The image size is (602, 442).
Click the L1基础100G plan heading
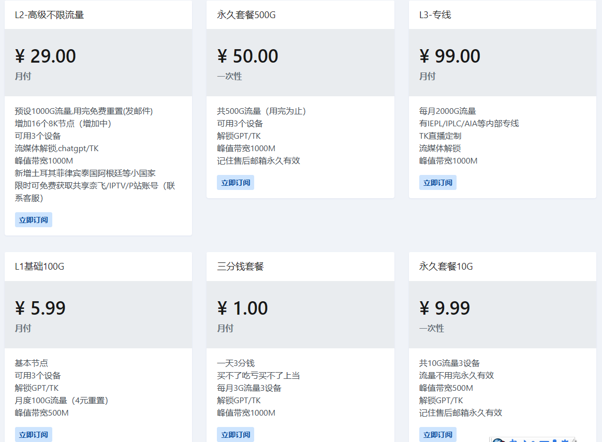click(39, 267)
